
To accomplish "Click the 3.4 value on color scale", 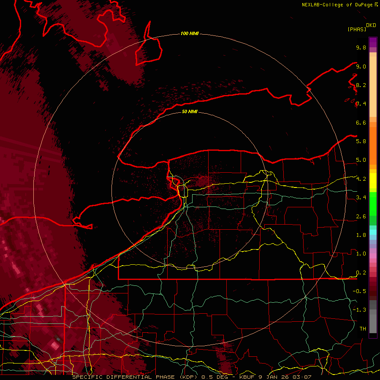I will 361,197.
